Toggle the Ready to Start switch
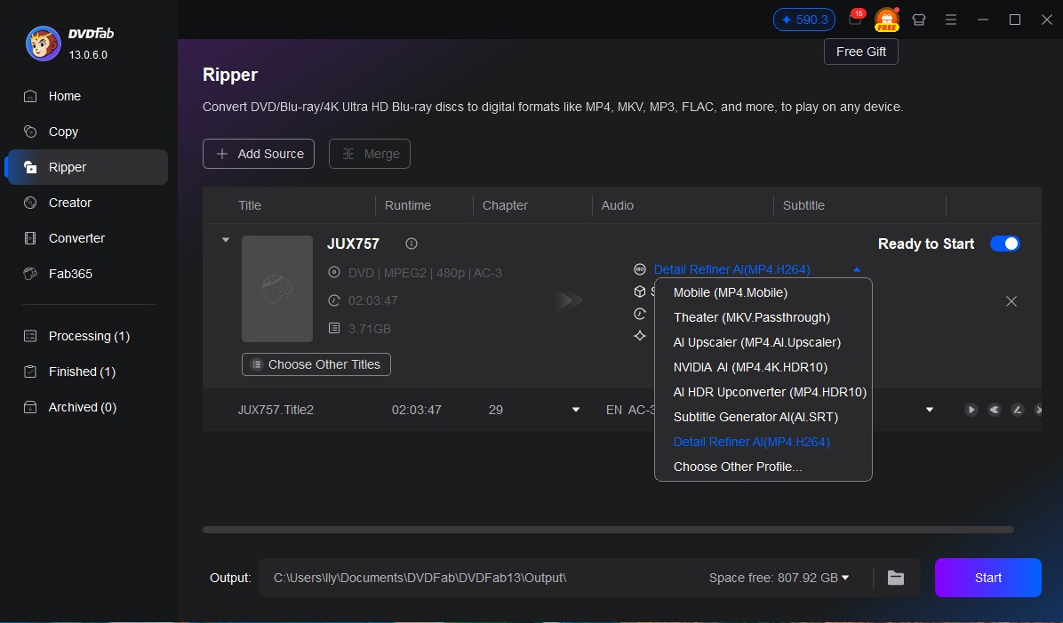 pos(1004,244)
